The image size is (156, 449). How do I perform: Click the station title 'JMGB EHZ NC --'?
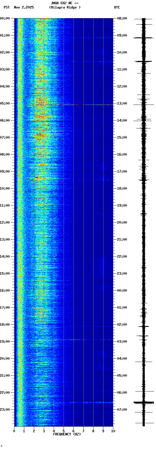point(64,3)
